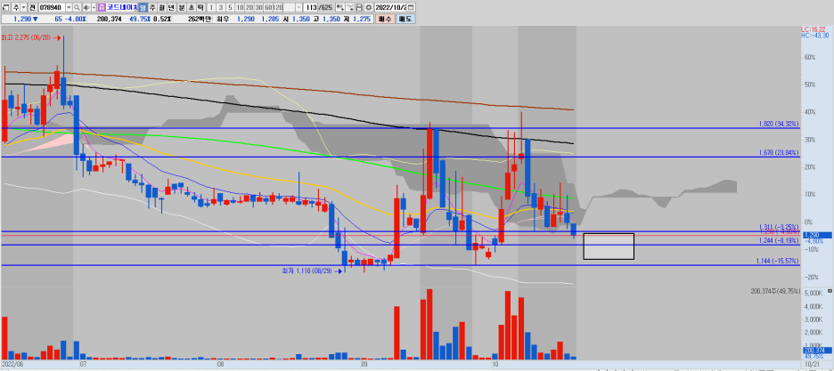
Task: Click the low marker label 최저 1,110 (08/29)
Action: click(x=307, y=270)
